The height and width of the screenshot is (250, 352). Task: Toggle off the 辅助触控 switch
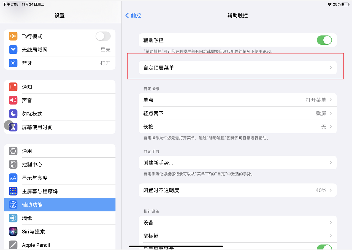(x=324, y=40)
